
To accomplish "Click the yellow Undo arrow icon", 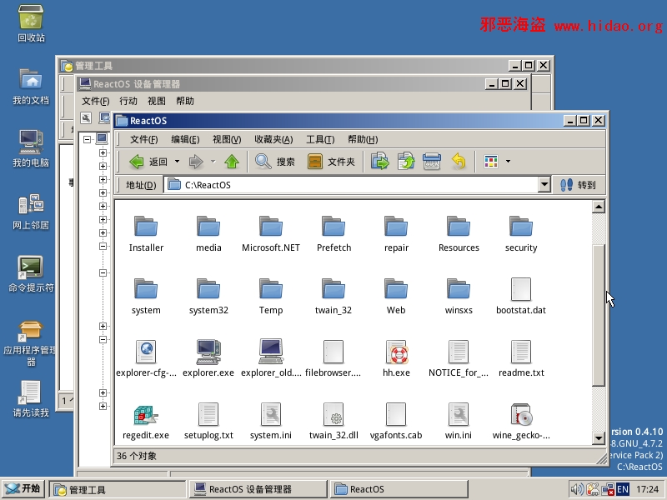I will coord(458,162).
